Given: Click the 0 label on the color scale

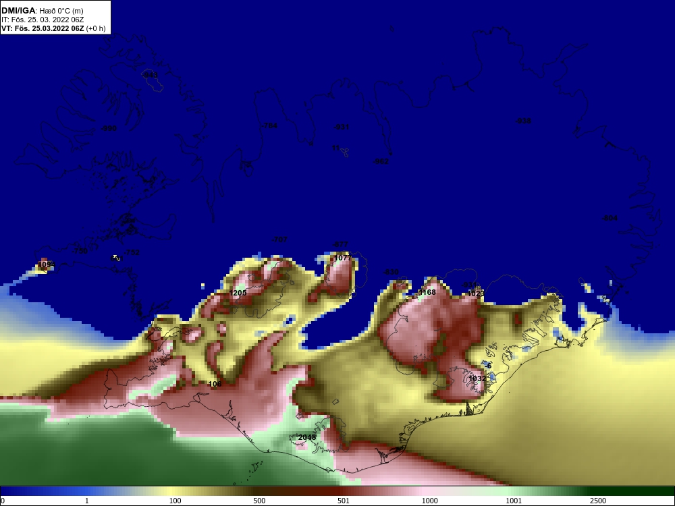Looking at the screenshot, I should click(3, 501).
